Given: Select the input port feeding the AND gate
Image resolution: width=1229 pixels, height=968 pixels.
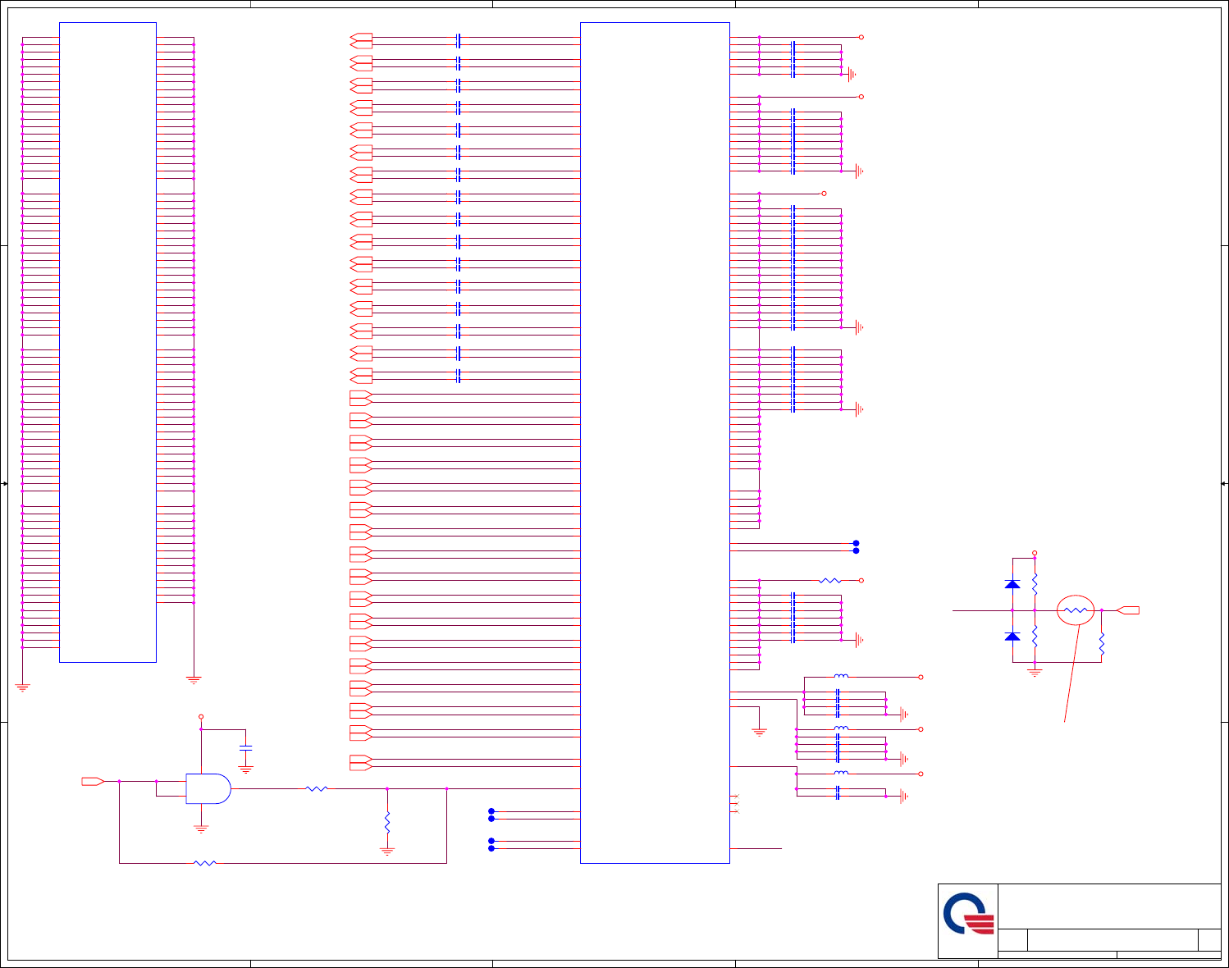Looking at the screenshot, I should click(93, 781).
